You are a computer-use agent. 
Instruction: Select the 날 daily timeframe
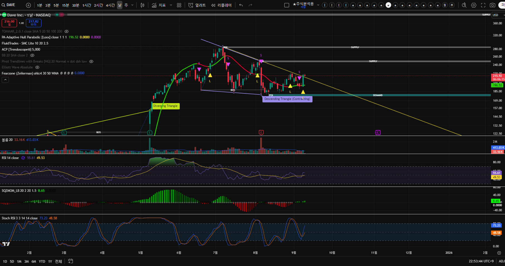click(120, 5)
